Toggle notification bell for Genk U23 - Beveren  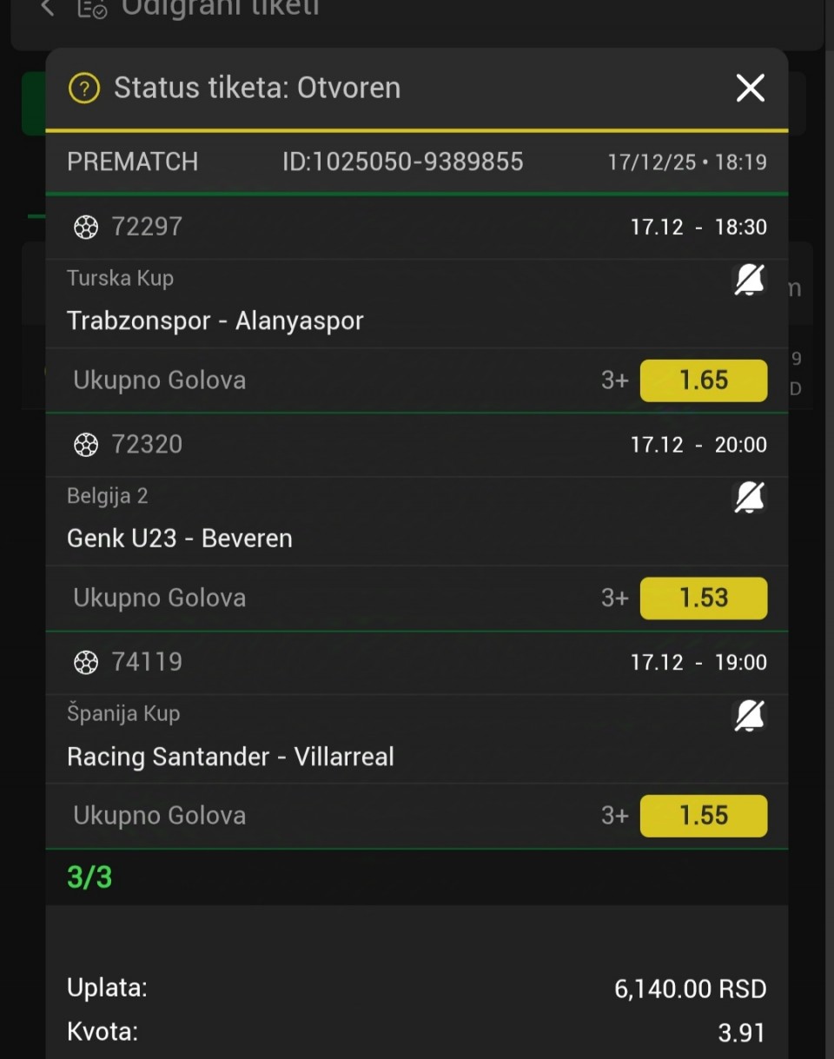click(x=750, y=498)
